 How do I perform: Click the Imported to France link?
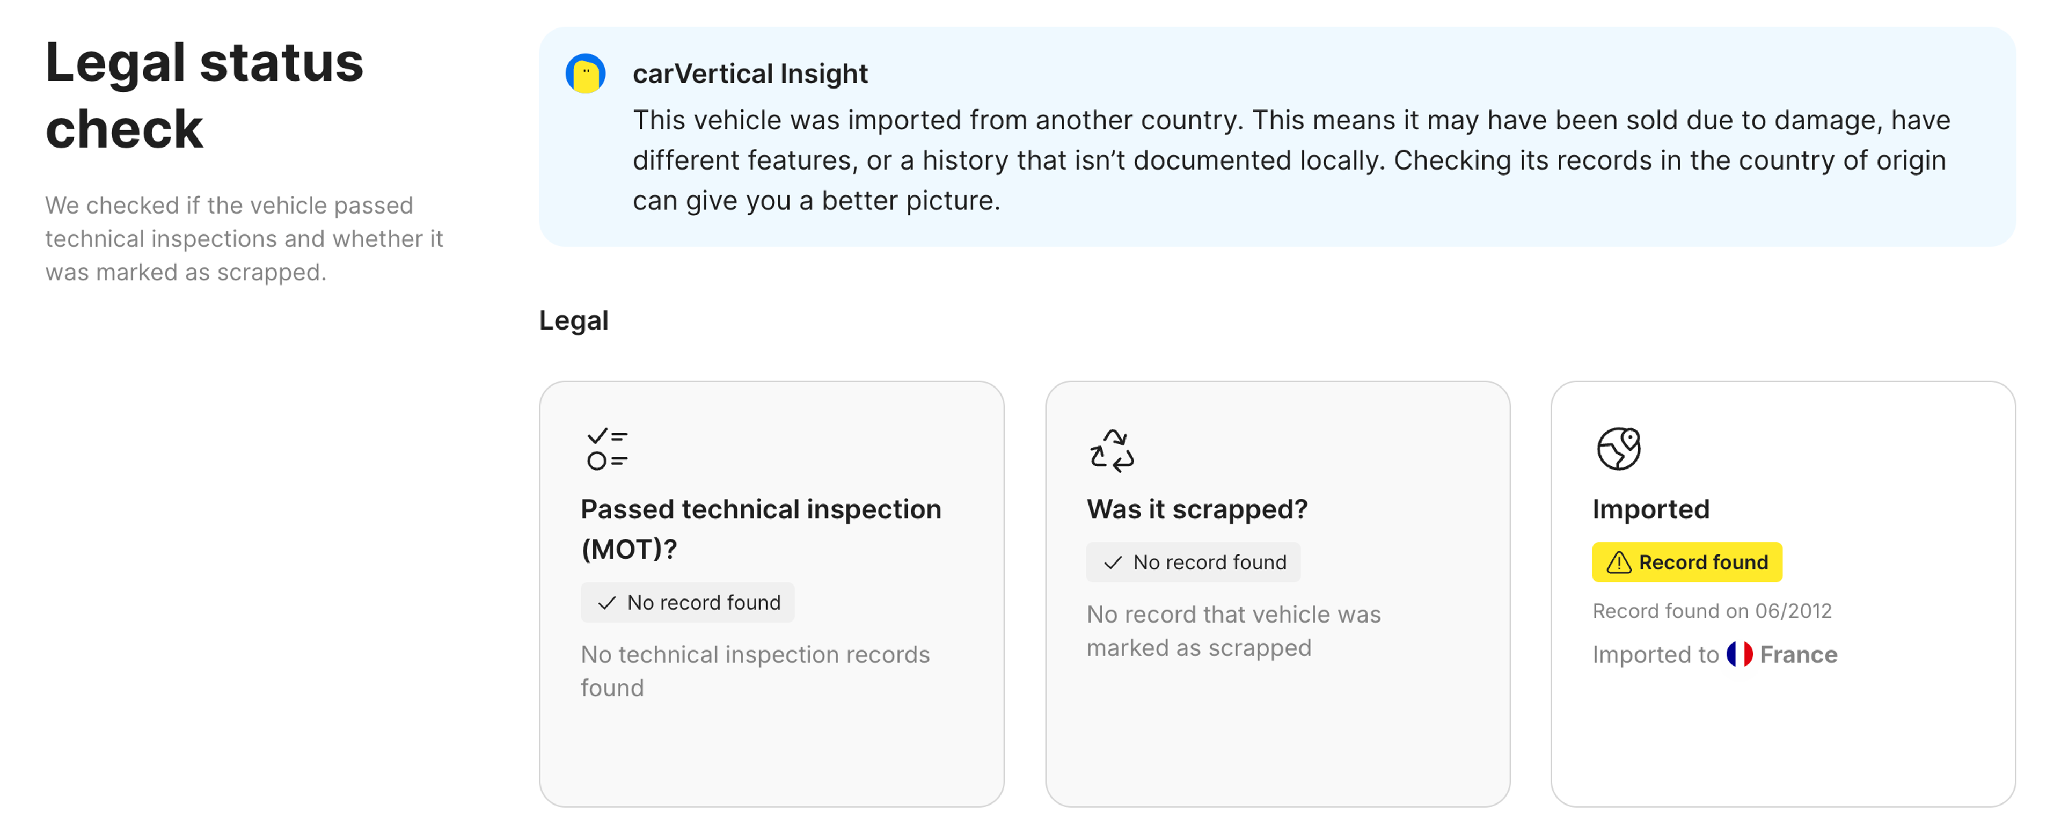click(x=1715, y=654)
